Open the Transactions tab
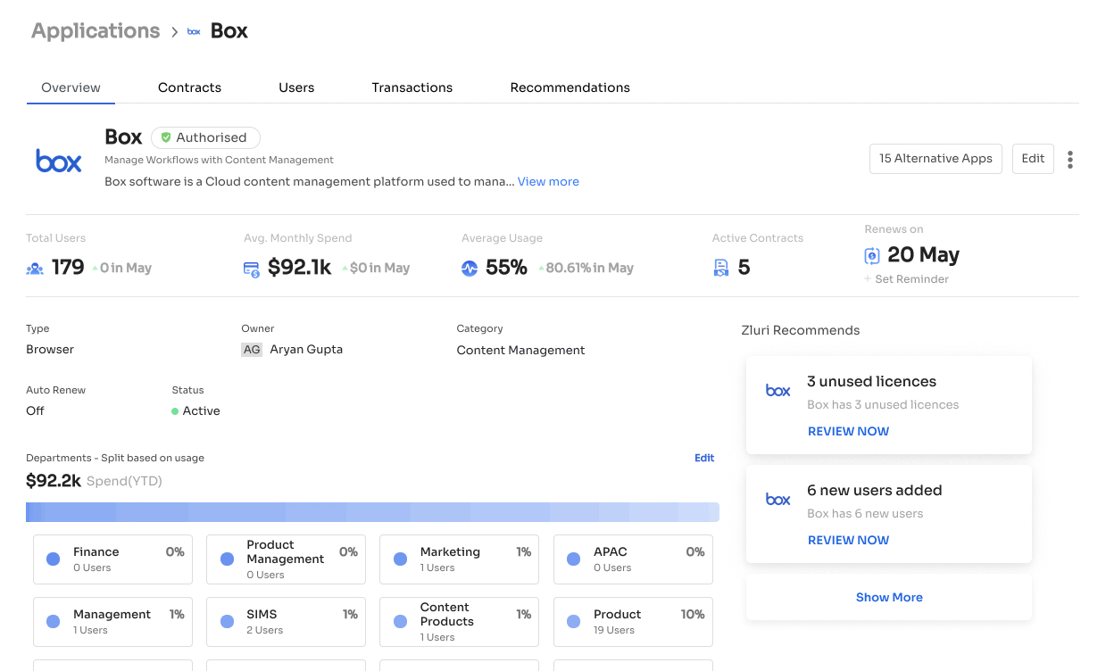 pos(412,87)
